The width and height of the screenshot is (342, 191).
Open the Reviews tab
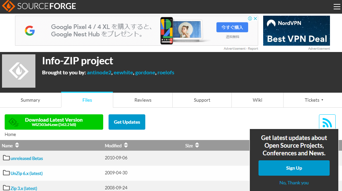[x=143, y=100]
